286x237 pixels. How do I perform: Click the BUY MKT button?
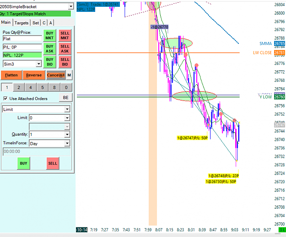click(49, 36)
